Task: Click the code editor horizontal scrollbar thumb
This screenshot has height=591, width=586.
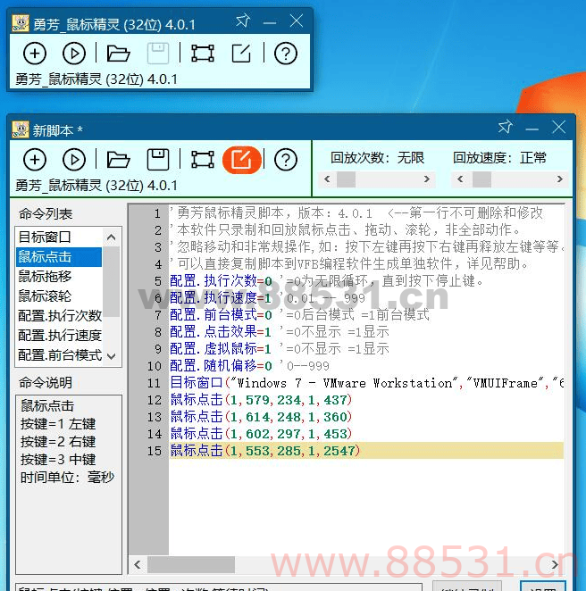Action: [x=191, y=564]
